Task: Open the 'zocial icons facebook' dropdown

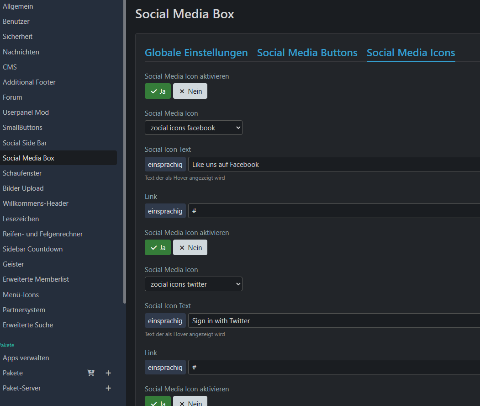Action: 193,128
